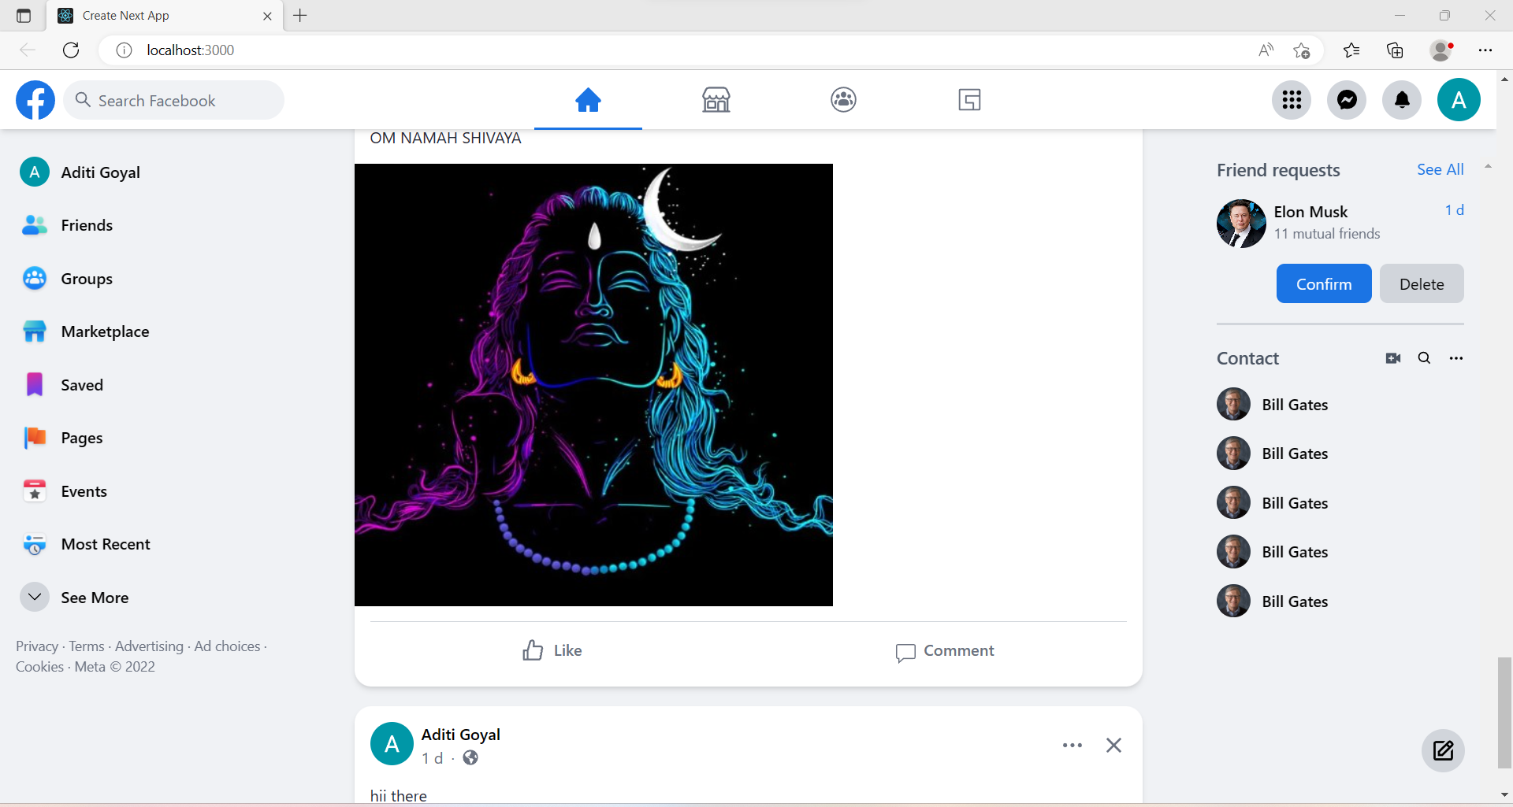Click the Facebook logo
Viewport: 1513px width, 807px height.
[x=35, y=100]
